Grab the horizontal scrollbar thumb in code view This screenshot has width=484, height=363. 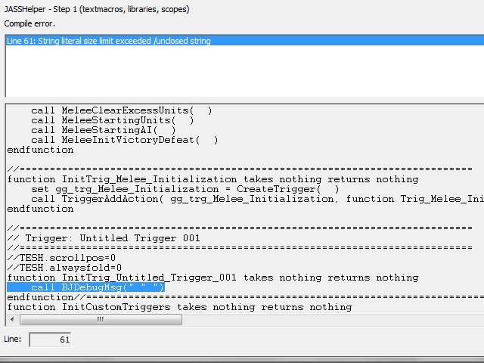click(101, 319)
